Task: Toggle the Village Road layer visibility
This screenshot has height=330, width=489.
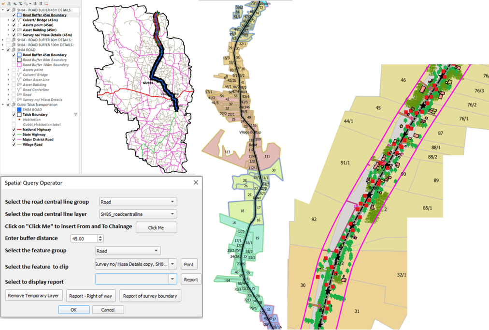Action: tap(14, 144)
